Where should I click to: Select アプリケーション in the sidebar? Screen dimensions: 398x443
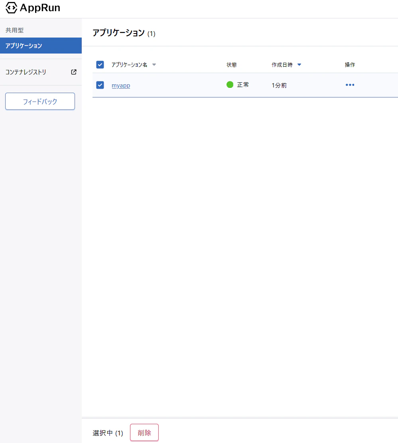(41, 46)
